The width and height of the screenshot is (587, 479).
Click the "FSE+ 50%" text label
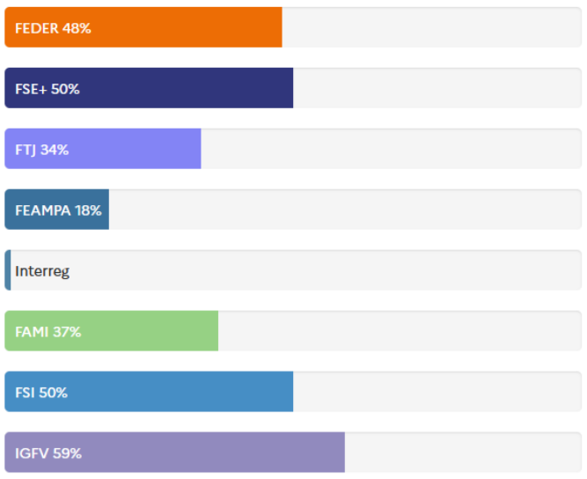click(x=48, y=88)
